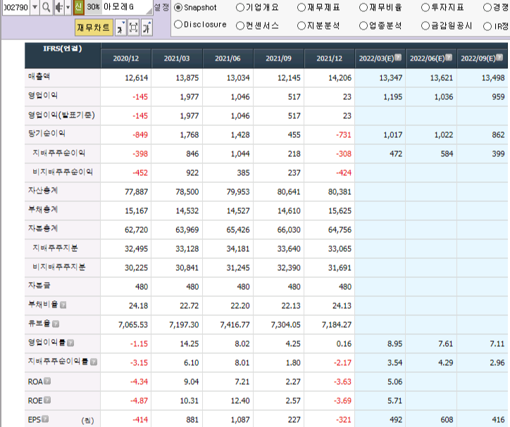Click the 자본금 row label
Viewport: 510px width, 427px height.
point(39,286)
